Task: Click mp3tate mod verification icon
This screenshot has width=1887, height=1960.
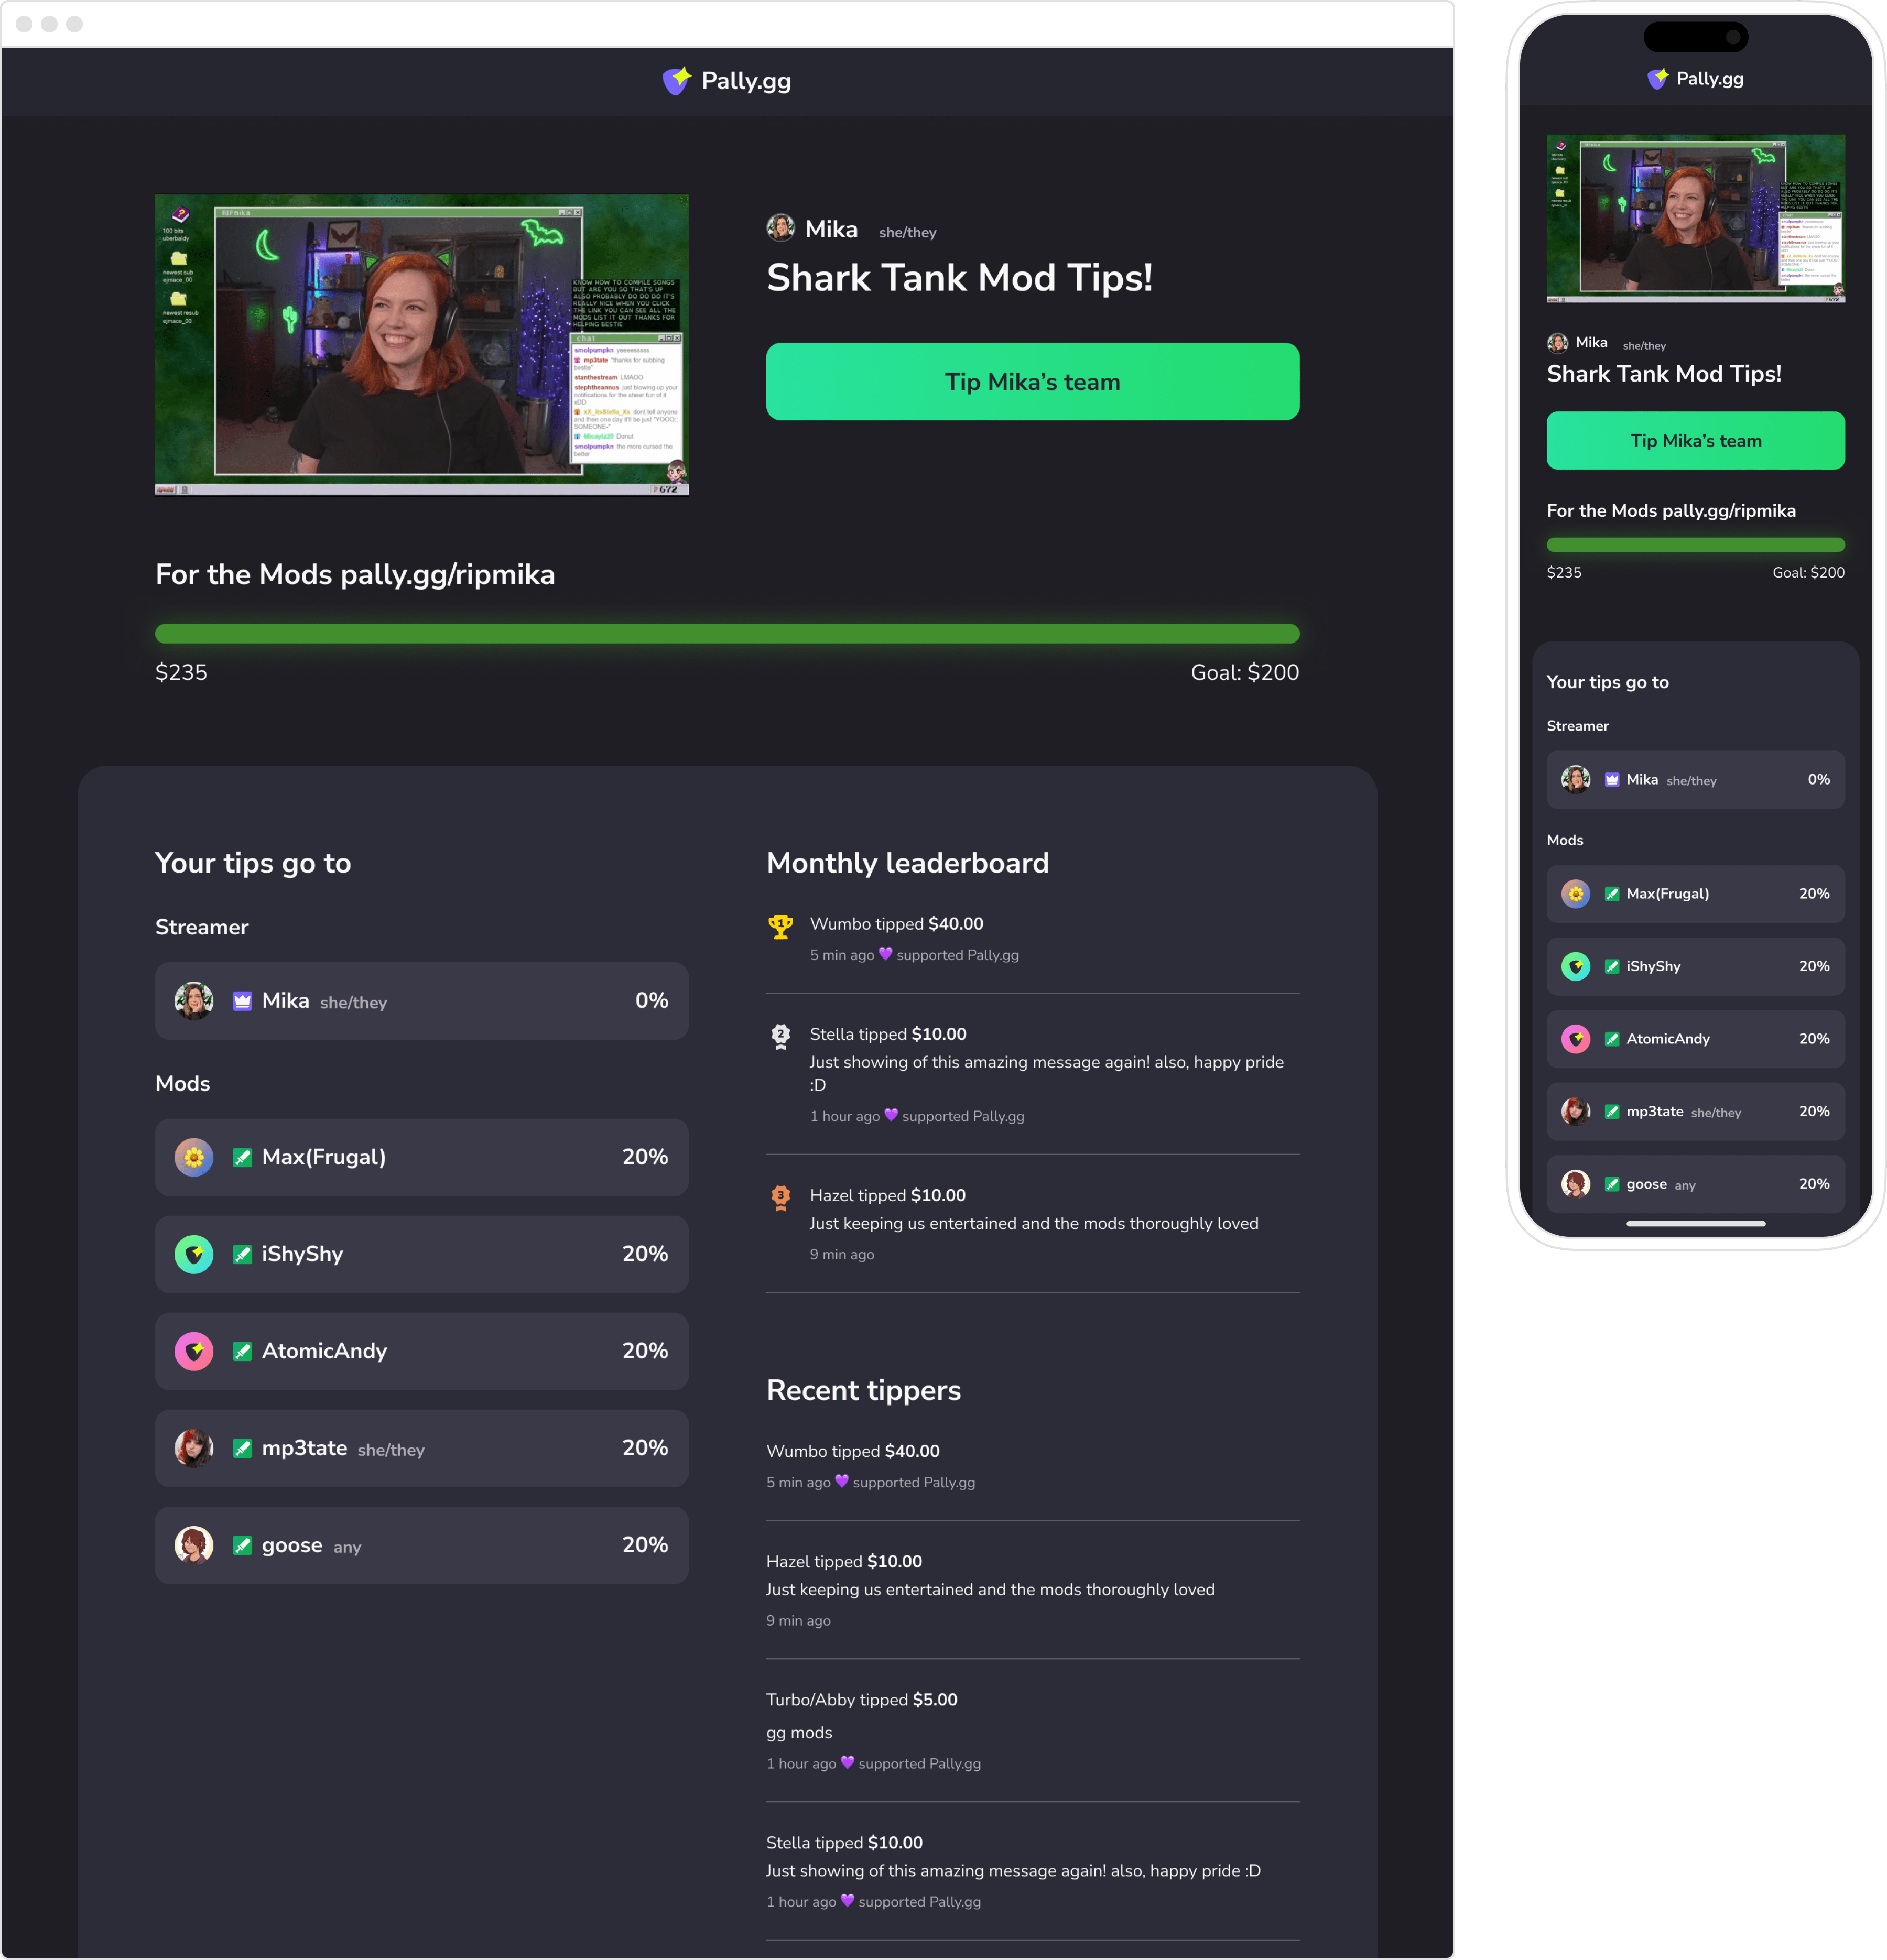Action: (x=243, y=1449)
